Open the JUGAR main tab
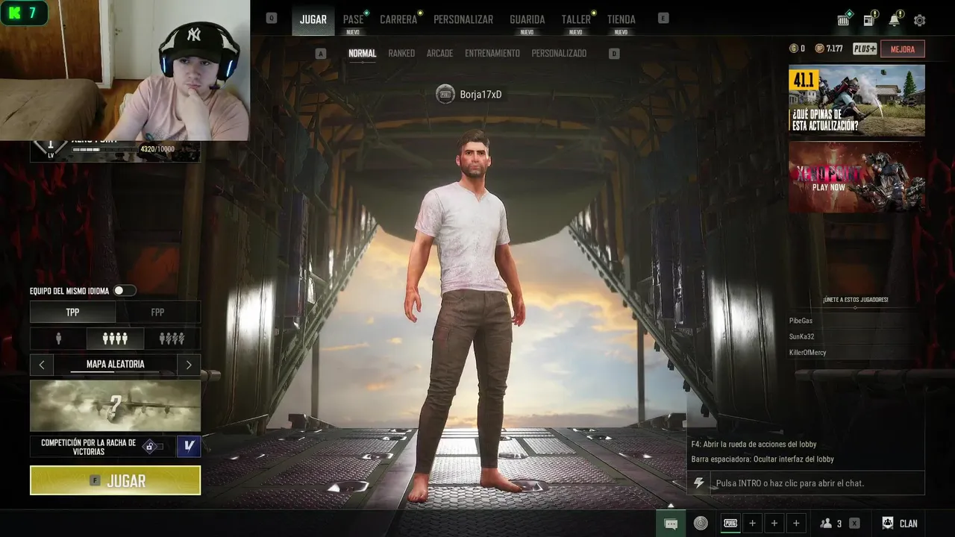The height and width of the screenshot is (537, 955). 313,19
